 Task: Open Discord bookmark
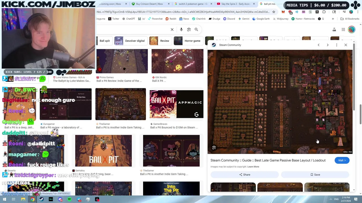229,19
